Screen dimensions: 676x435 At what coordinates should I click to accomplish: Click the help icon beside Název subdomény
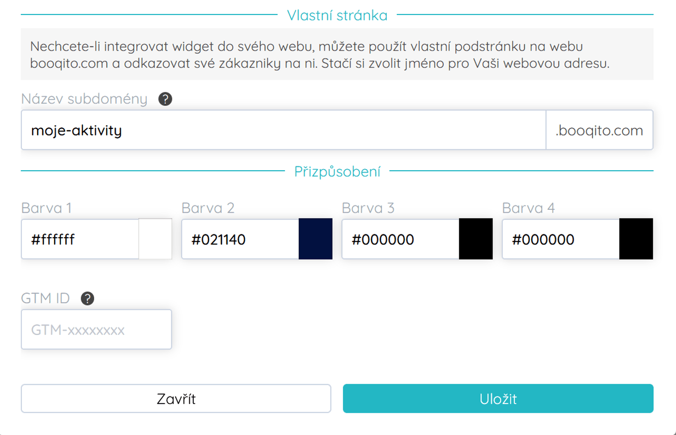click(x=165, y=99)
